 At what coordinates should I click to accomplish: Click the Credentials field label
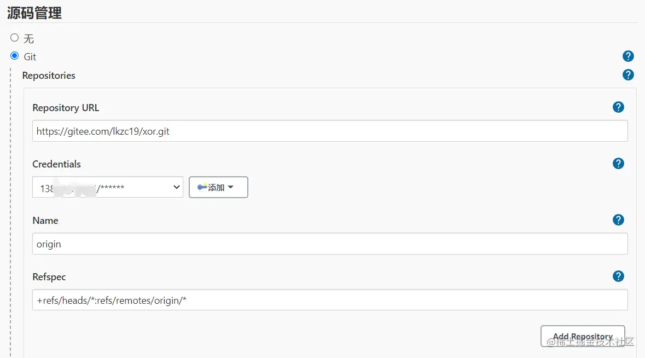click(x=56, y=164)
